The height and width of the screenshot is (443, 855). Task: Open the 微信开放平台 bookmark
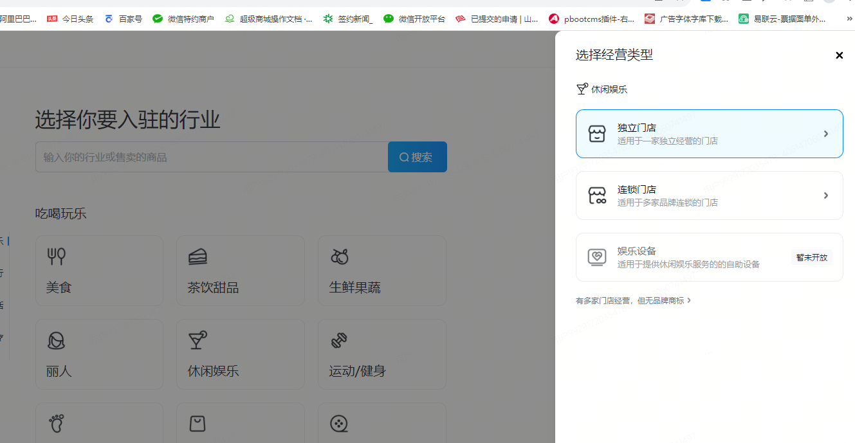[x=414, y=19]
